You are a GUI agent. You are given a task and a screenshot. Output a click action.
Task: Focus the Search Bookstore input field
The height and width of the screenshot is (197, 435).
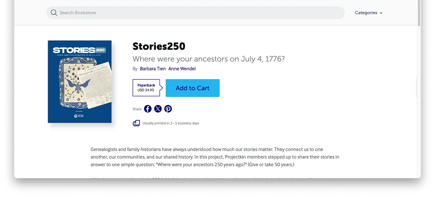(x=195, y=13)
